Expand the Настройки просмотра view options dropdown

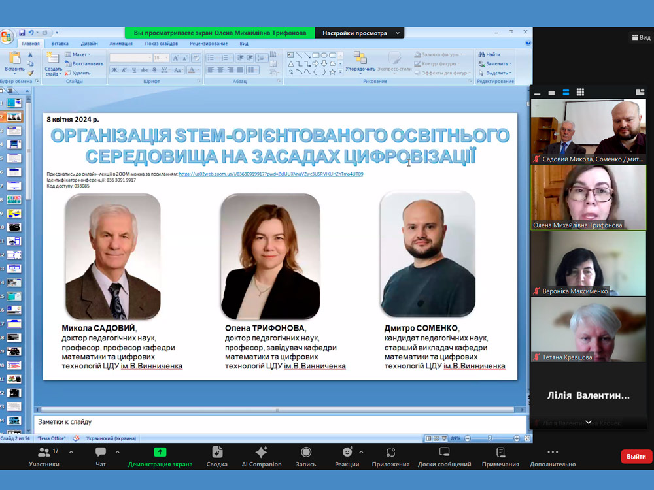click(x=359, y=33)
